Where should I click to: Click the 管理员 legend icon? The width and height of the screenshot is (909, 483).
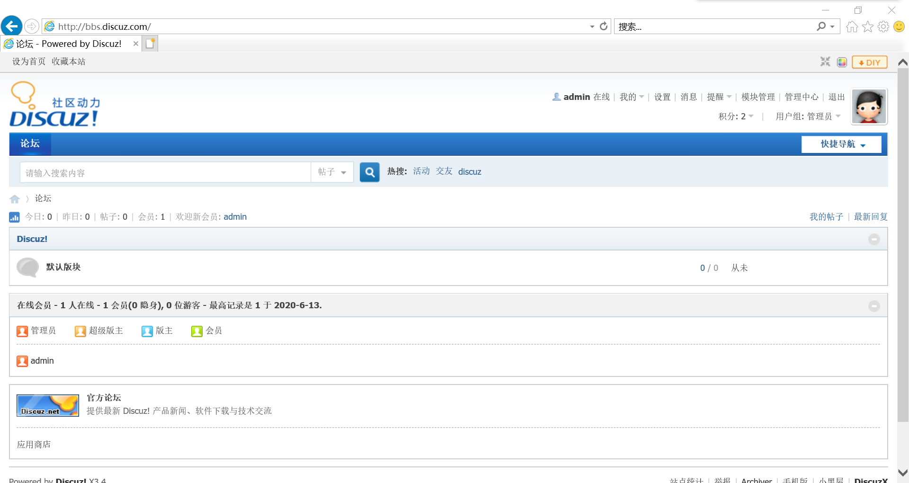pos(22,331)
